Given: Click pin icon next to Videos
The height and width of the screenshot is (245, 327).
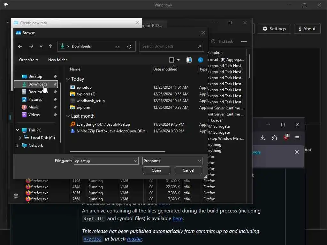Looking at the screenshot, I should [55, 115].
